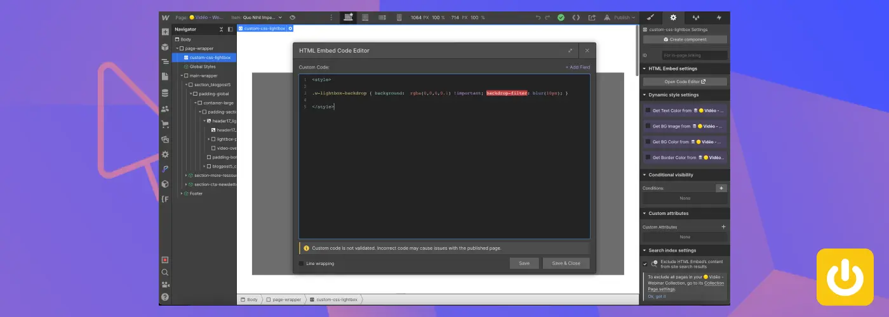Add a condition with the plus button
Image resolution: width=889 pixels, height=317 pixels.
721,188
